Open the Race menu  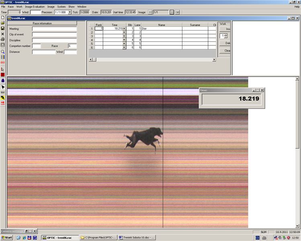[x=11, y=6]
